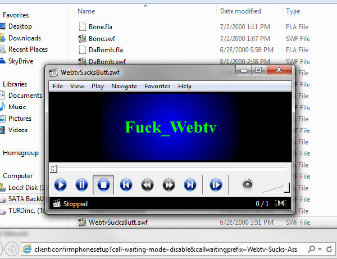
Task: Skip to next track button
Action: click(x=190, y=185)
